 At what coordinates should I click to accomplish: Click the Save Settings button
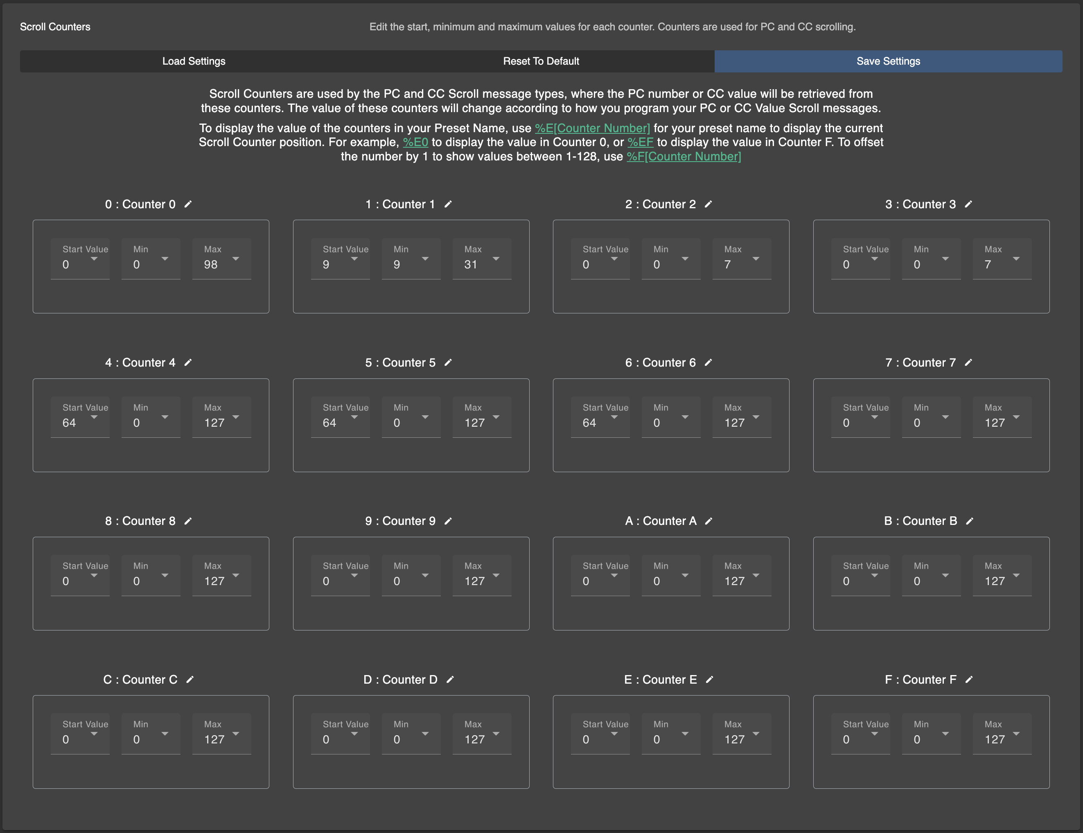[x=888, y=61]
